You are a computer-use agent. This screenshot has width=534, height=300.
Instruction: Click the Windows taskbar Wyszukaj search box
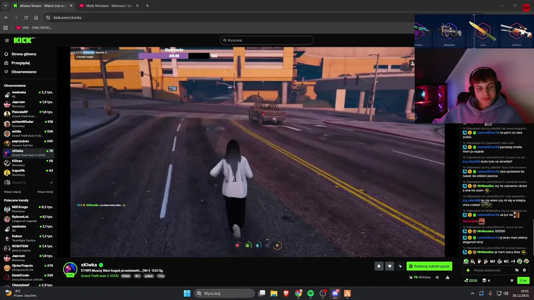point(225,293)
